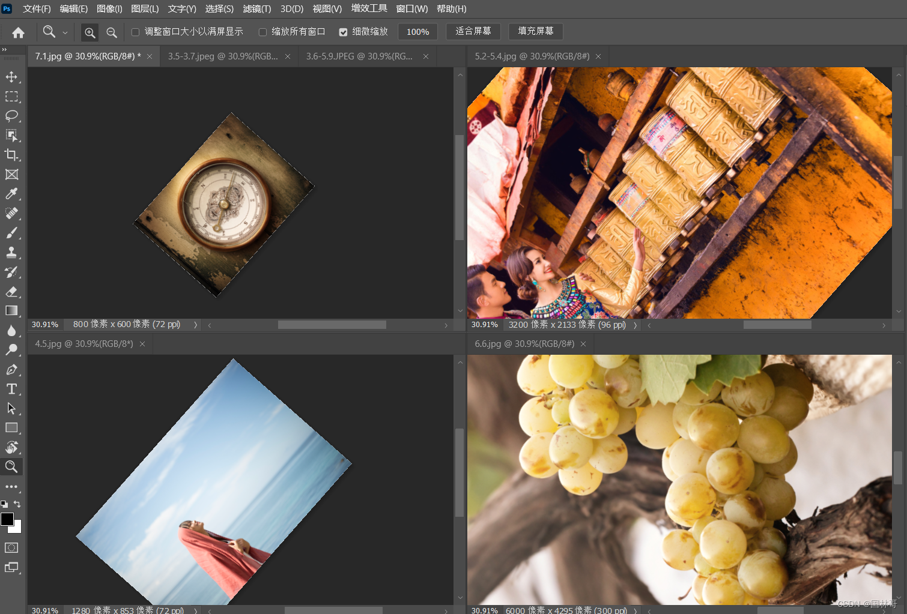Open status info arrow in 4.5.jpg window
Screen dimensions: 907x614
click(x=195, y=610)
